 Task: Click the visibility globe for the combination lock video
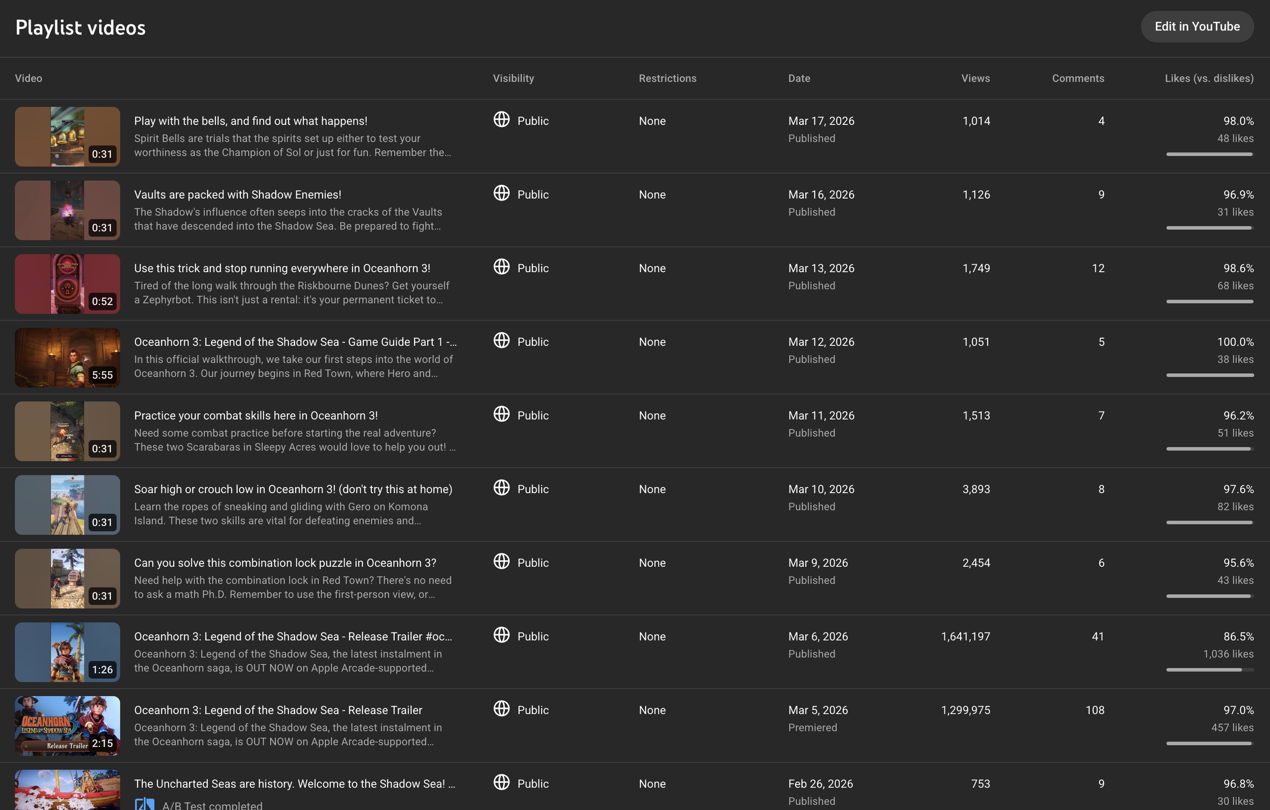501,562
